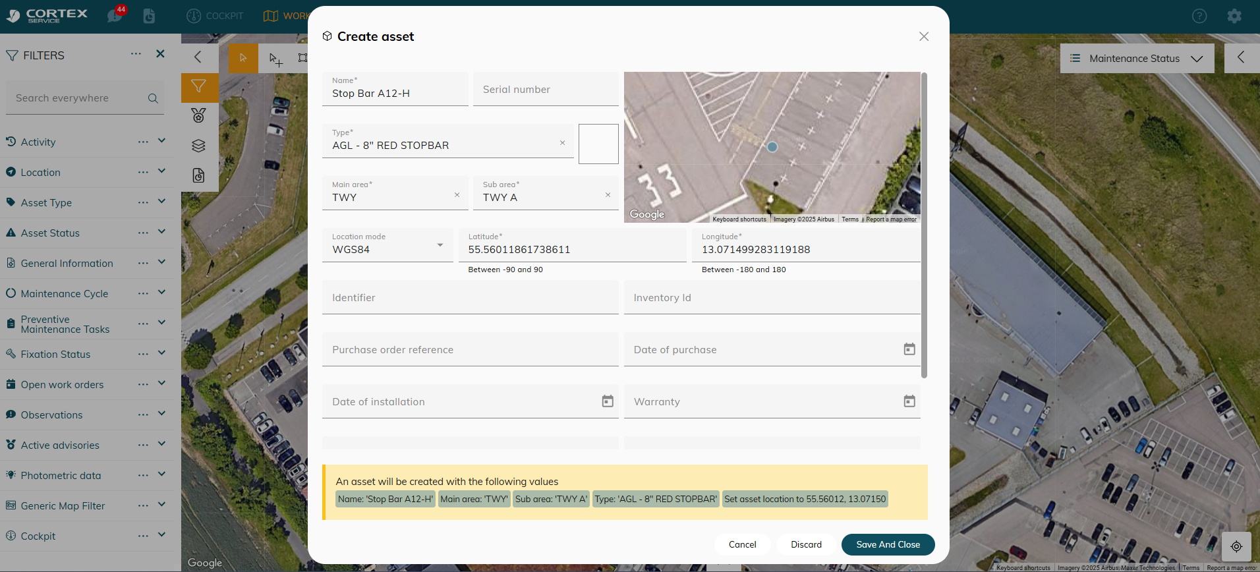Open the Date of installation calendar picker
This screenshot has height=572, width=1260.
tap(608, 401)
